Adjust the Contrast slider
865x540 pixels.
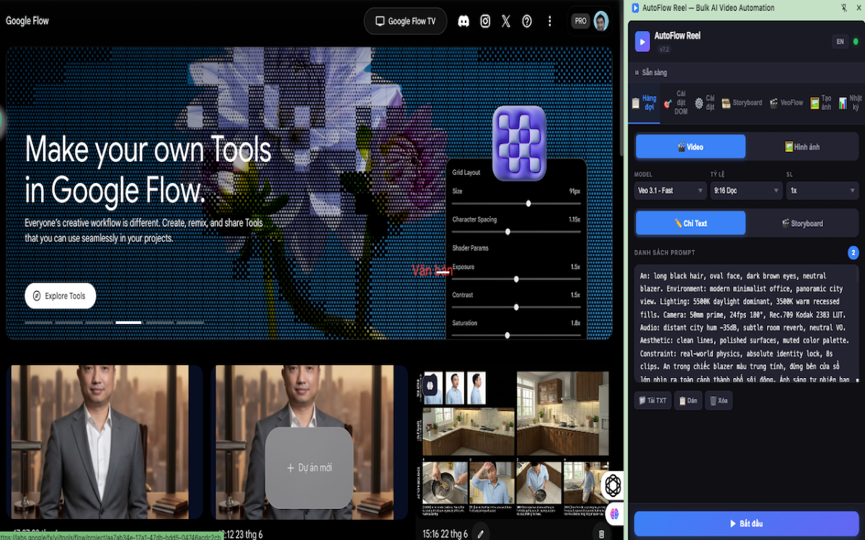[x=516, y=307]
